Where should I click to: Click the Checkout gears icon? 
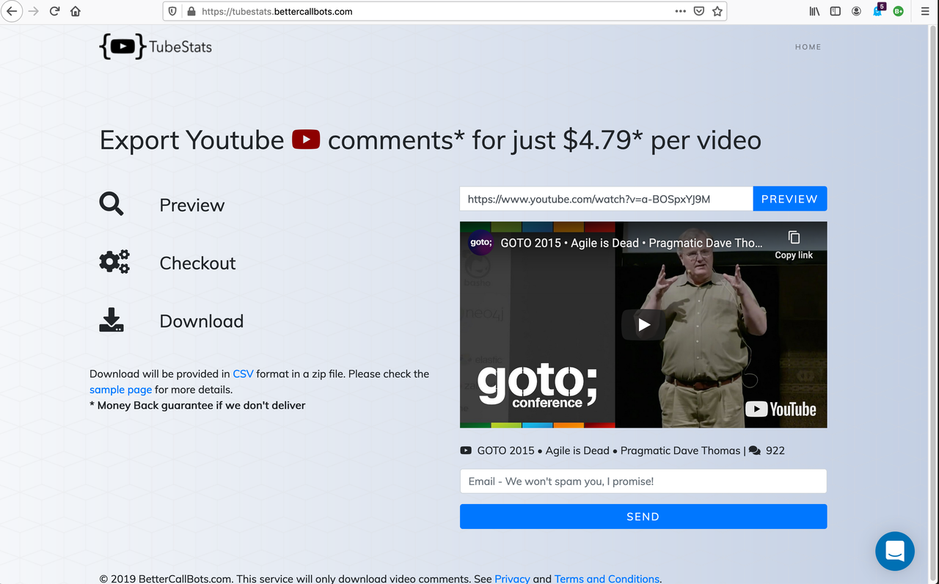click(114, 262)
